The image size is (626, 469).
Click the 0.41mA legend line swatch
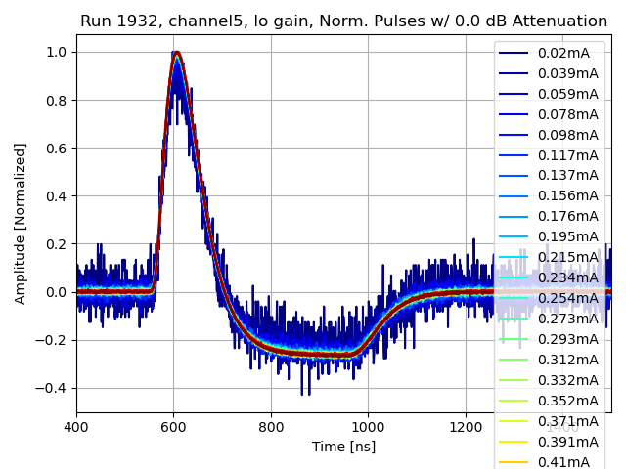coord(514,462)
